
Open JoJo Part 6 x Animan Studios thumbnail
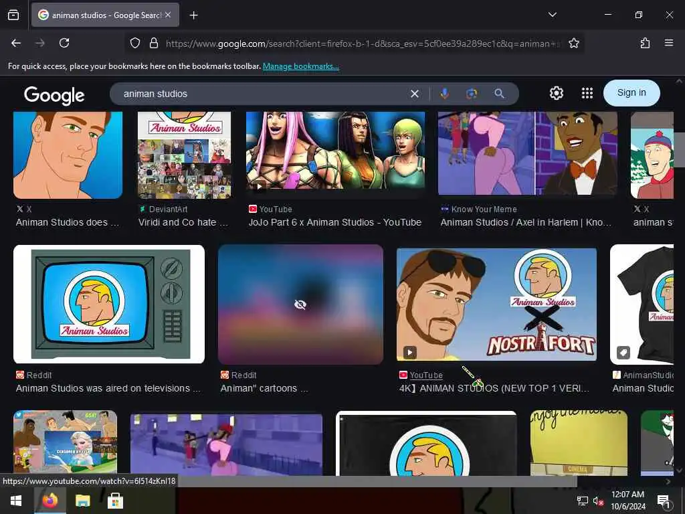click(x=335, y=152)
